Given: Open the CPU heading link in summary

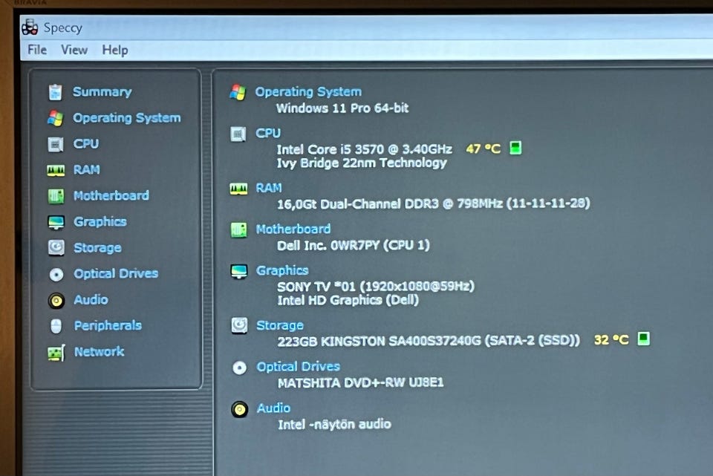Looking at the screenshot, I should 268,133.
